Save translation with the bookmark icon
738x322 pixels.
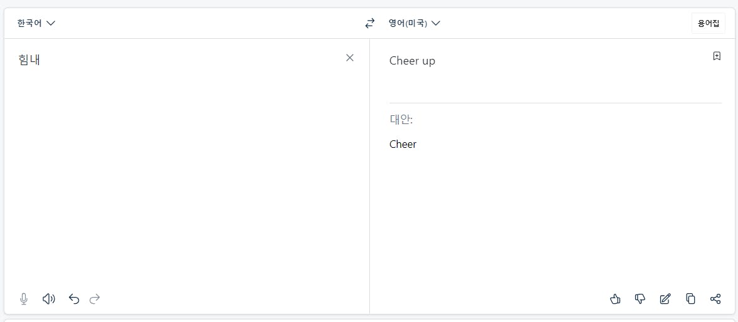(x=717, y=56)
